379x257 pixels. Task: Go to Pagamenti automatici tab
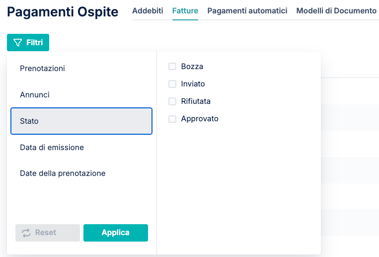point(247,10)
